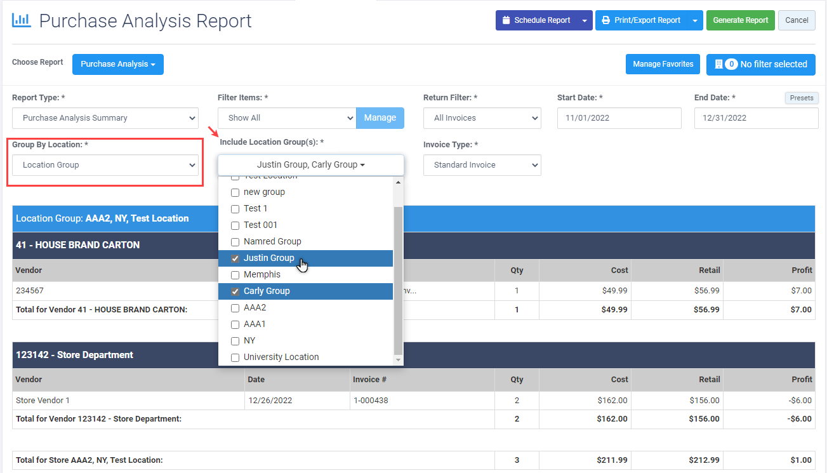The width and height of the screenshot is (827, 473).
Task: Open the Schedule Report dropdown arrow
Action: [585, 20]
